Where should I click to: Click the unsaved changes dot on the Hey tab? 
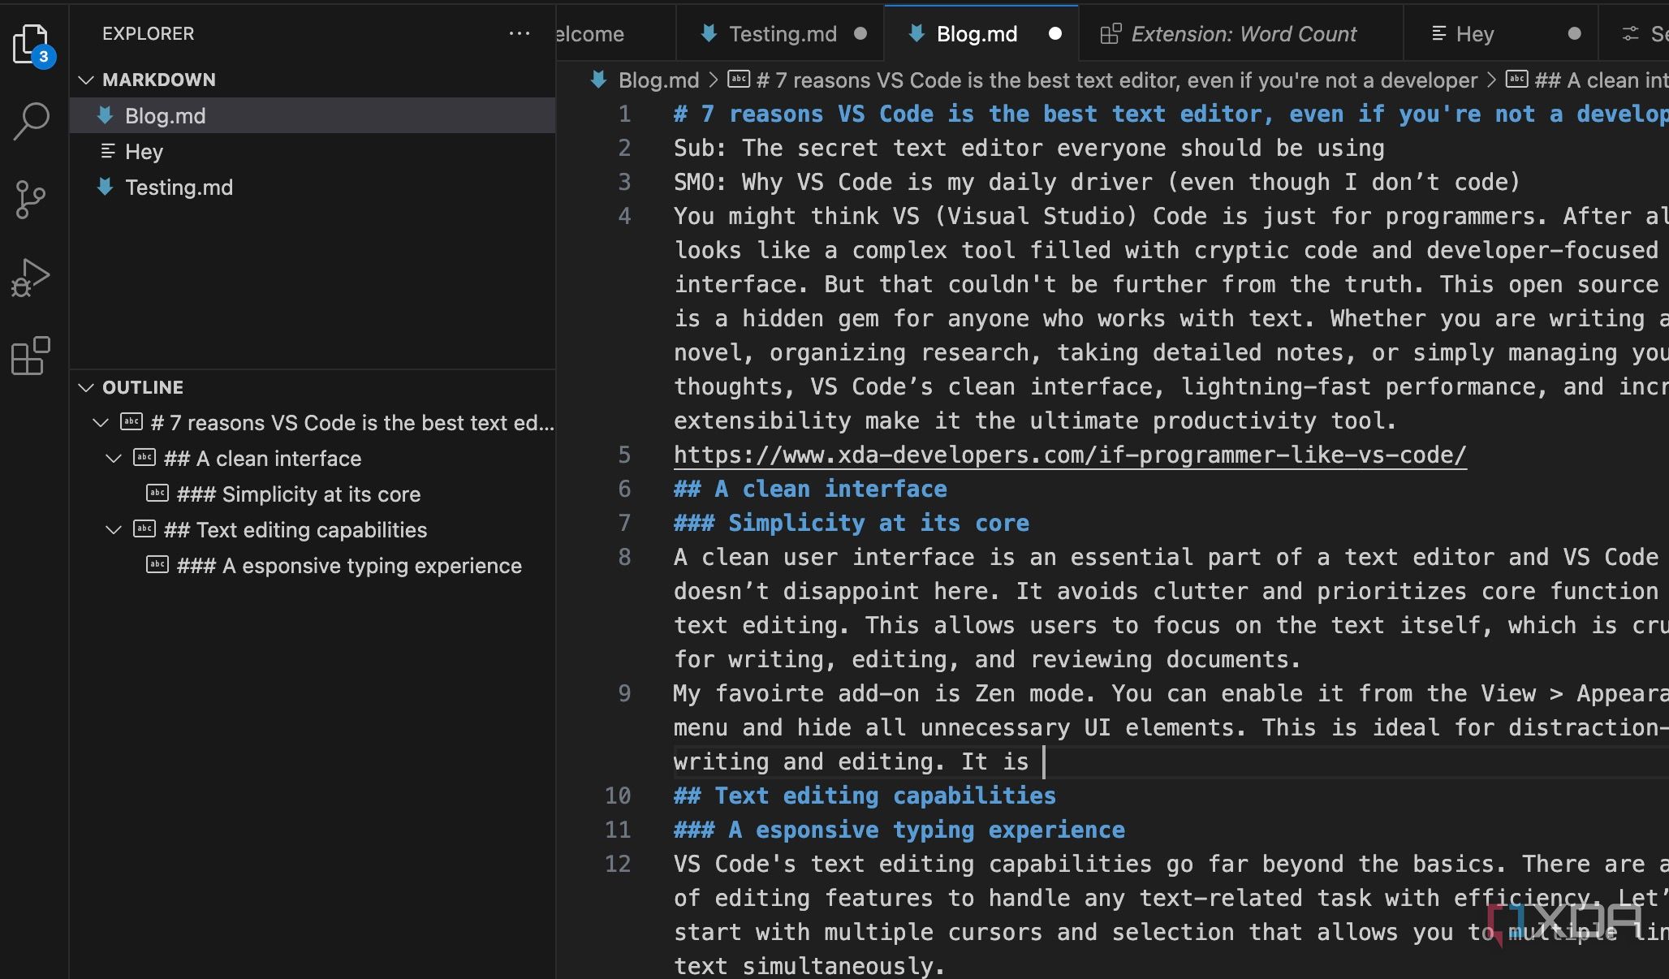click(x=1573, y=33)
